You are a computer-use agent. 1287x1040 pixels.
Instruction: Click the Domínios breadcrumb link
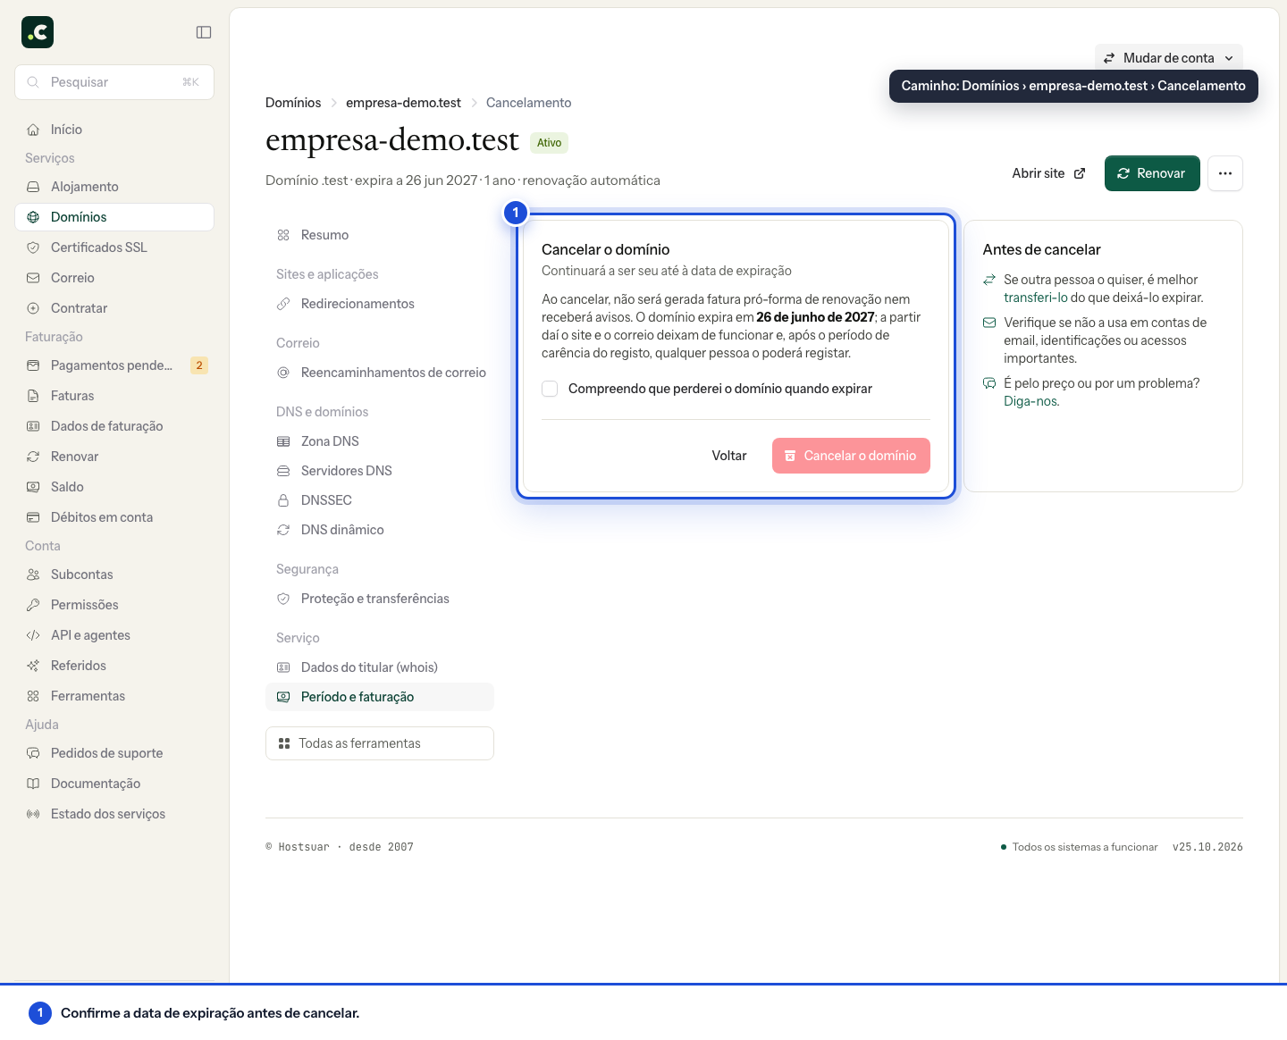pos(293,103)
